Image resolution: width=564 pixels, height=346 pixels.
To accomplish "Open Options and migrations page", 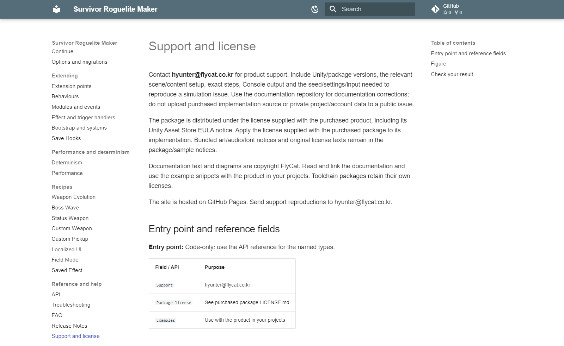I will click(x=79, y=62).
